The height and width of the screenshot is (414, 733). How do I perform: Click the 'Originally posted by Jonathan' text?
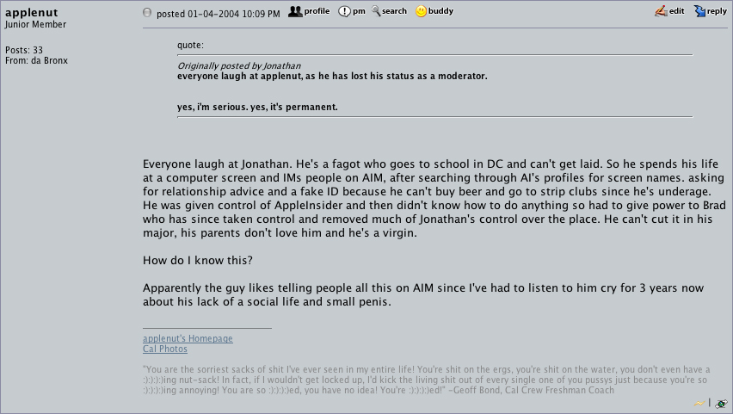coord(239,66)
